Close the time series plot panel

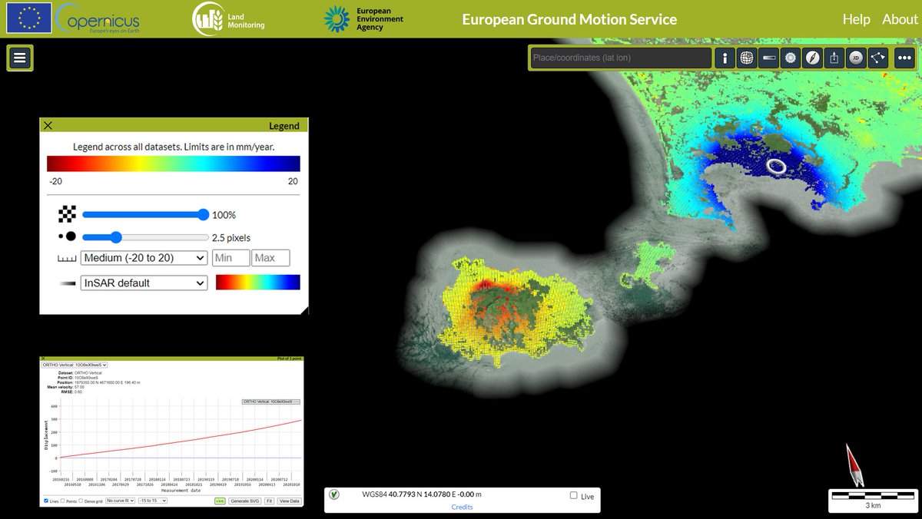43,359
